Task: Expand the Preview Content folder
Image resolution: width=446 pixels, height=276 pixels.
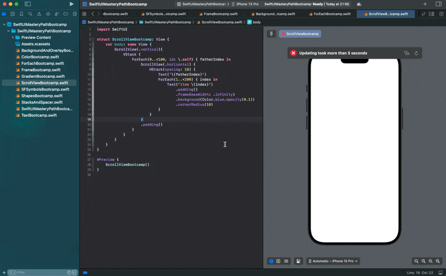Action: pyautogui.click(x=13, y=38)
